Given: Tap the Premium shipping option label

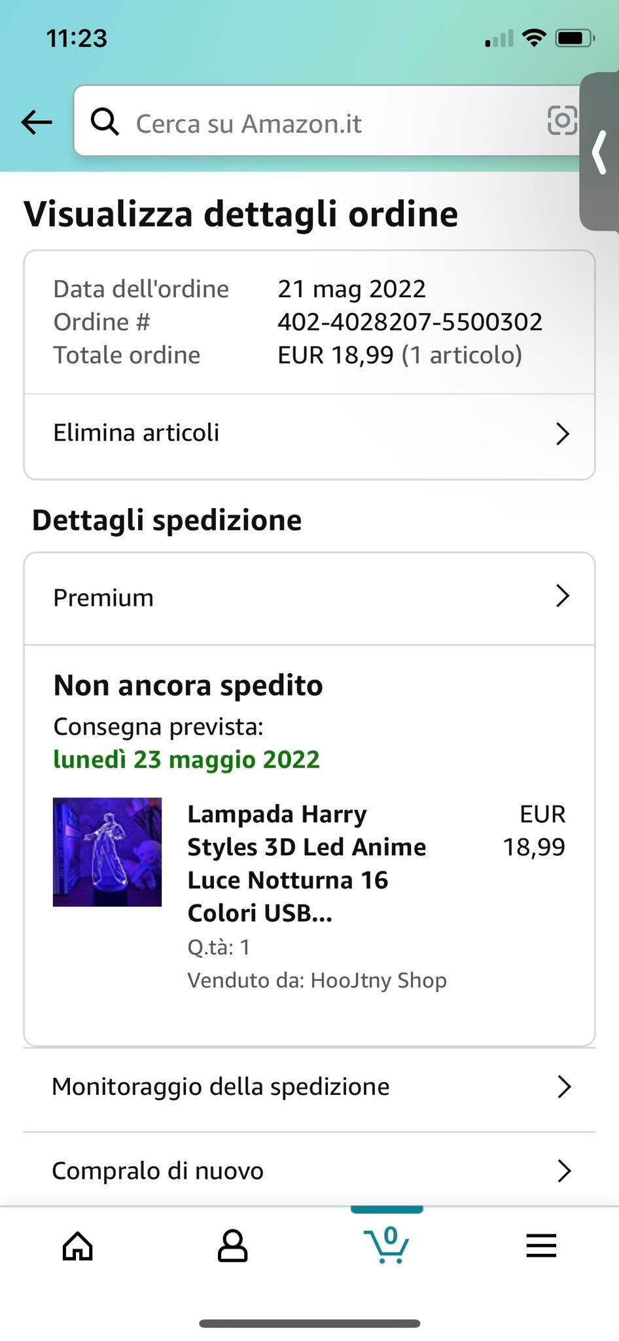Looking at the screenshot, I should coord(103,598).
